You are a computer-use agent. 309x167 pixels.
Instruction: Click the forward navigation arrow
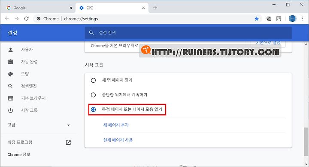tap(17, 19)
